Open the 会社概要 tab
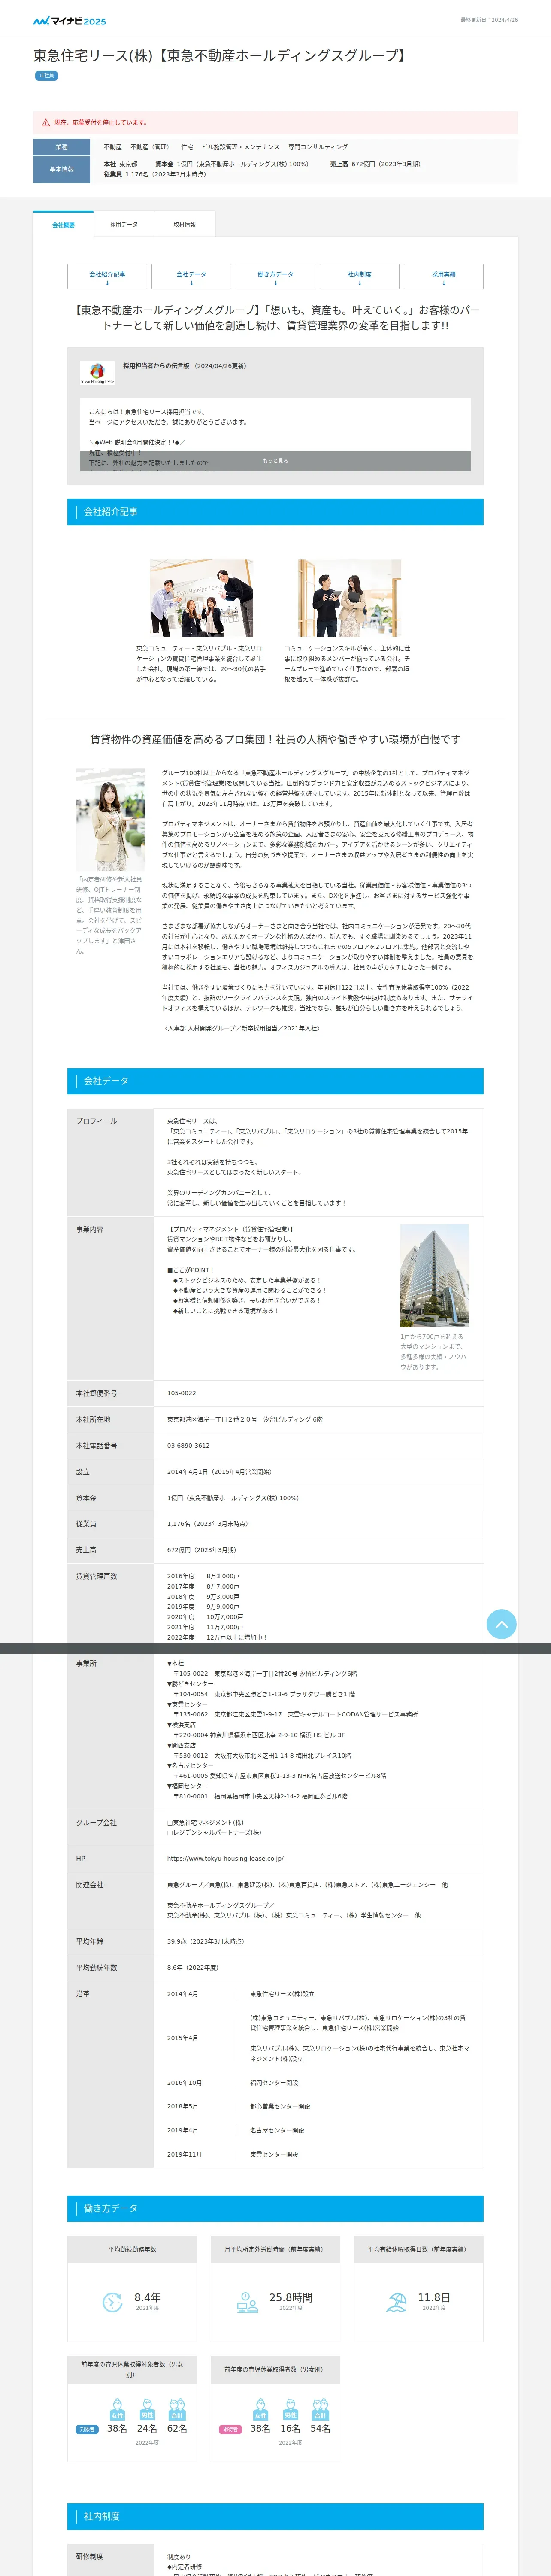 tap(63, 225)
